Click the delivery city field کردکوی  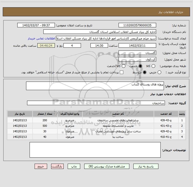(x=137, y=59)
